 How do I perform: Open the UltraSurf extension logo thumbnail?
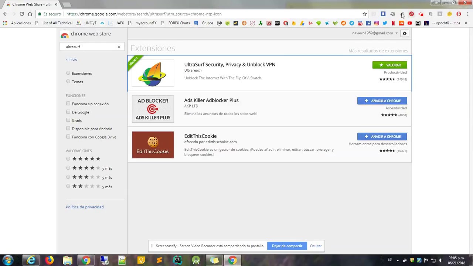click(153, 73)
